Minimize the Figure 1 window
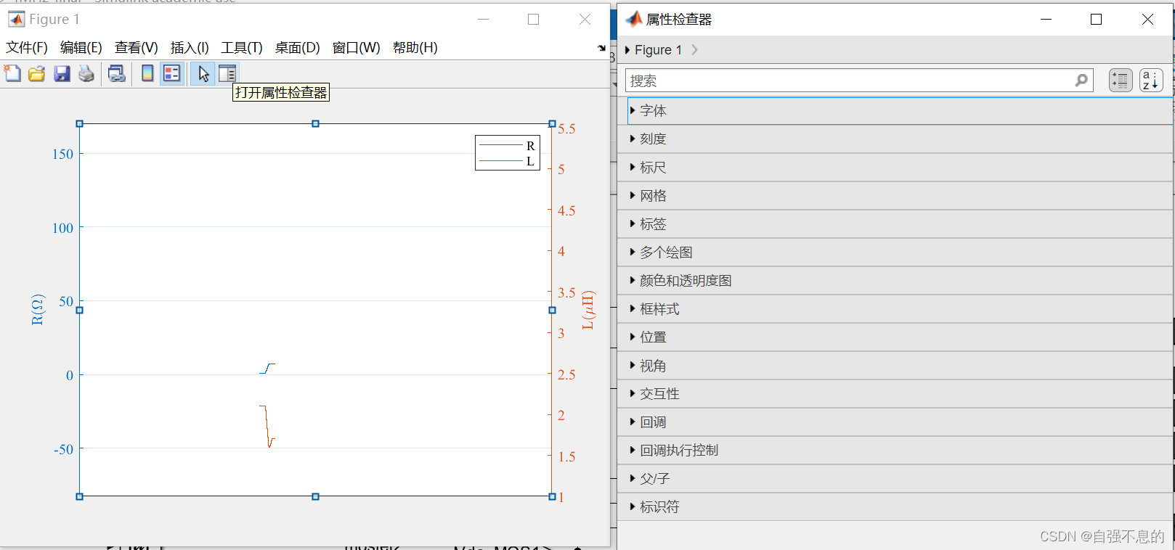The height and width of the screenshot is (550, 1175). 484,20
